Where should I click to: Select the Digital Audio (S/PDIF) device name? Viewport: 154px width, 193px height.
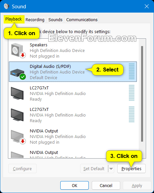tap(50, 67)
